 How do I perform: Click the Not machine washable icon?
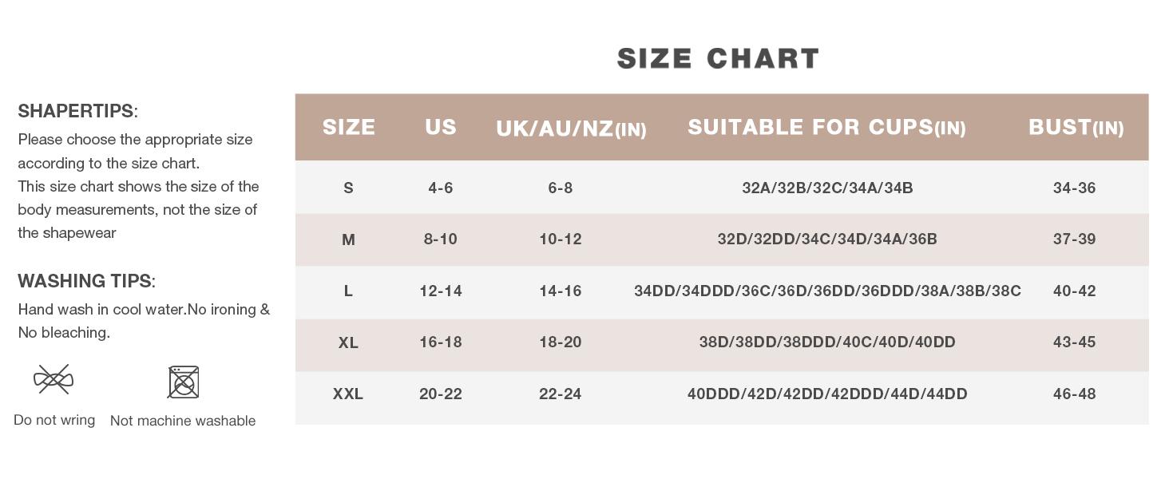183,382
